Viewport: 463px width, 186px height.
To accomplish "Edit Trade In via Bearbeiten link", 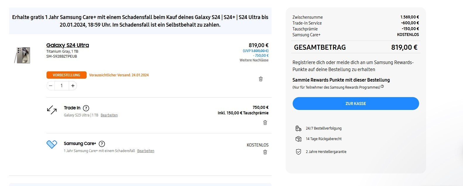I will coord(109,115).
